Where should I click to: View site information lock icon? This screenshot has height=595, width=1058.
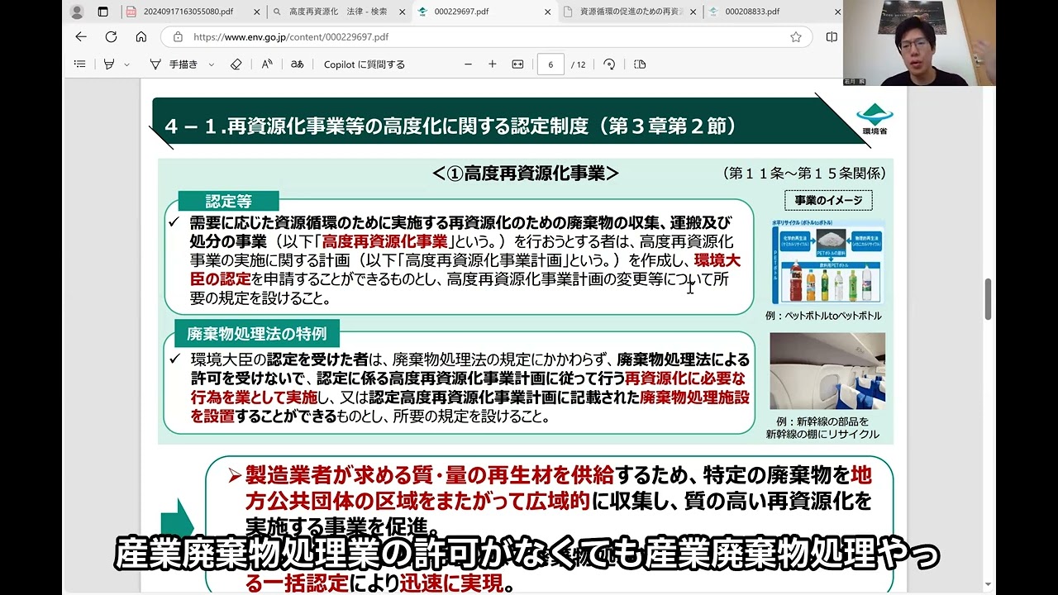(x=178, y=37)
